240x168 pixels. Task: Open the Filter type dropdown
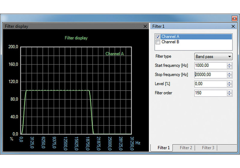(x=213, y=57)
